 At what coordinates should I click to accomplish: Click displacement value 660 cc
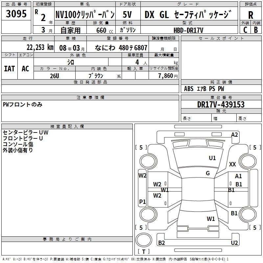click(105, 31)
